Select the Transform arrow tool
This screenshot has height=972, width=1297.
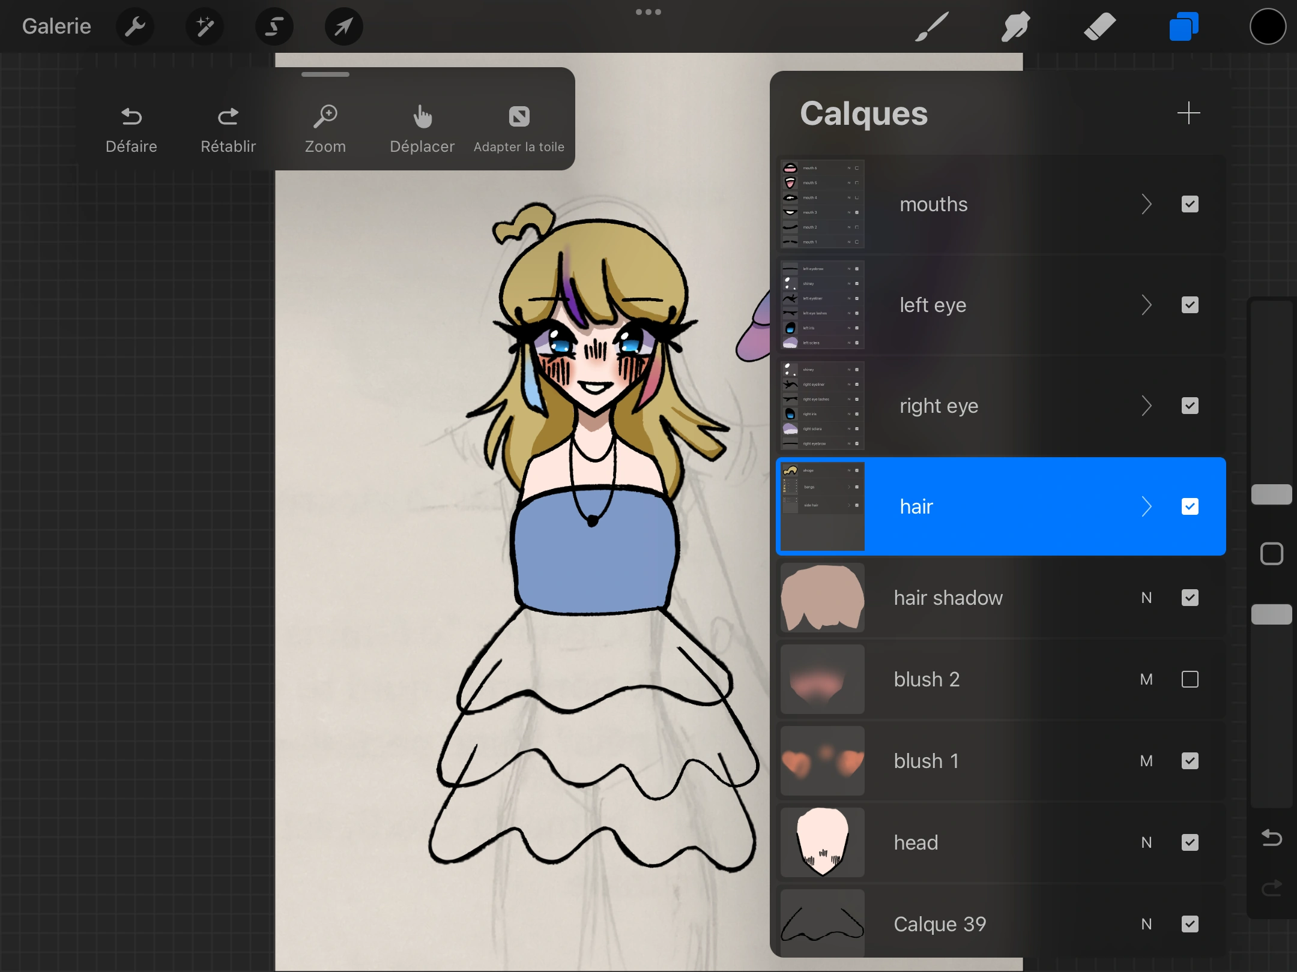343,26
